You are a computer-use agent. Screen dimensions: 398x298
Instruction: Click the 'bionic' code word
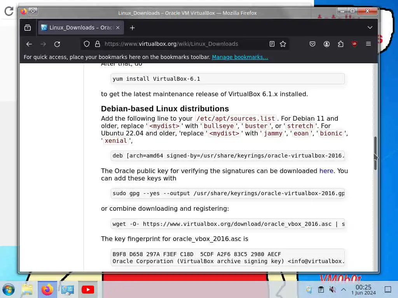[x=331, y=133]
